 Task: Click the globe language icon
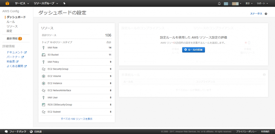click(x=31, y=132)
